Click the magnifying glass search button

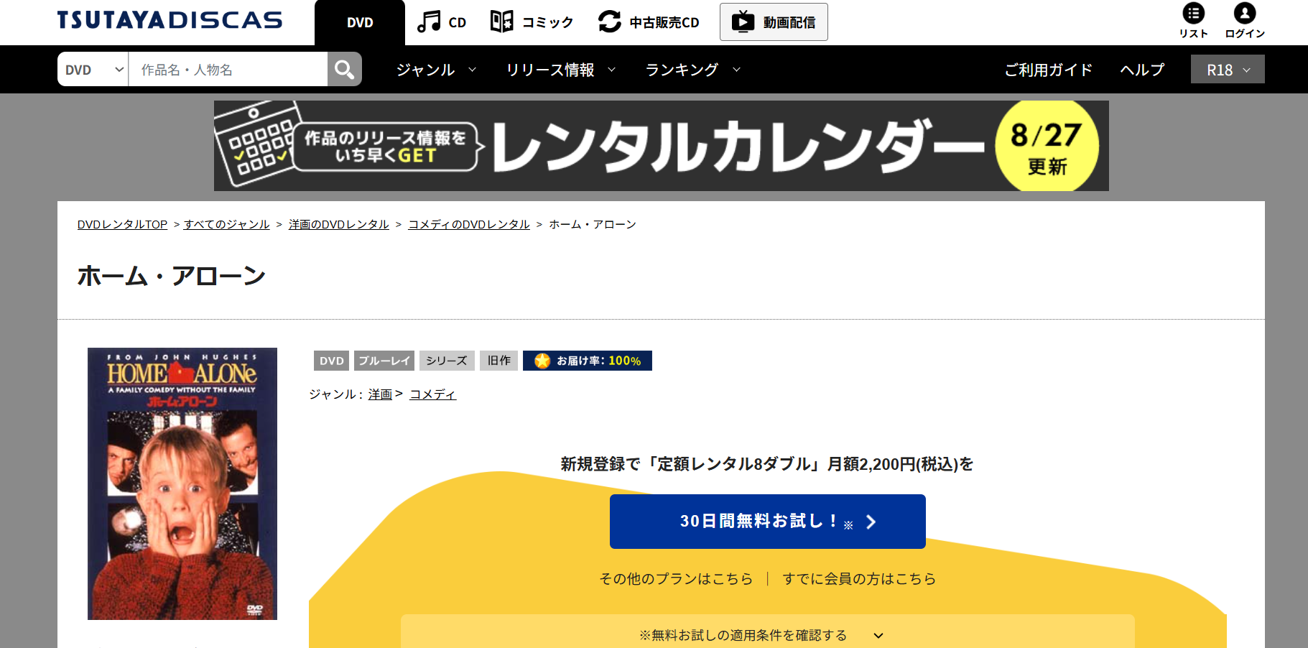345,69
